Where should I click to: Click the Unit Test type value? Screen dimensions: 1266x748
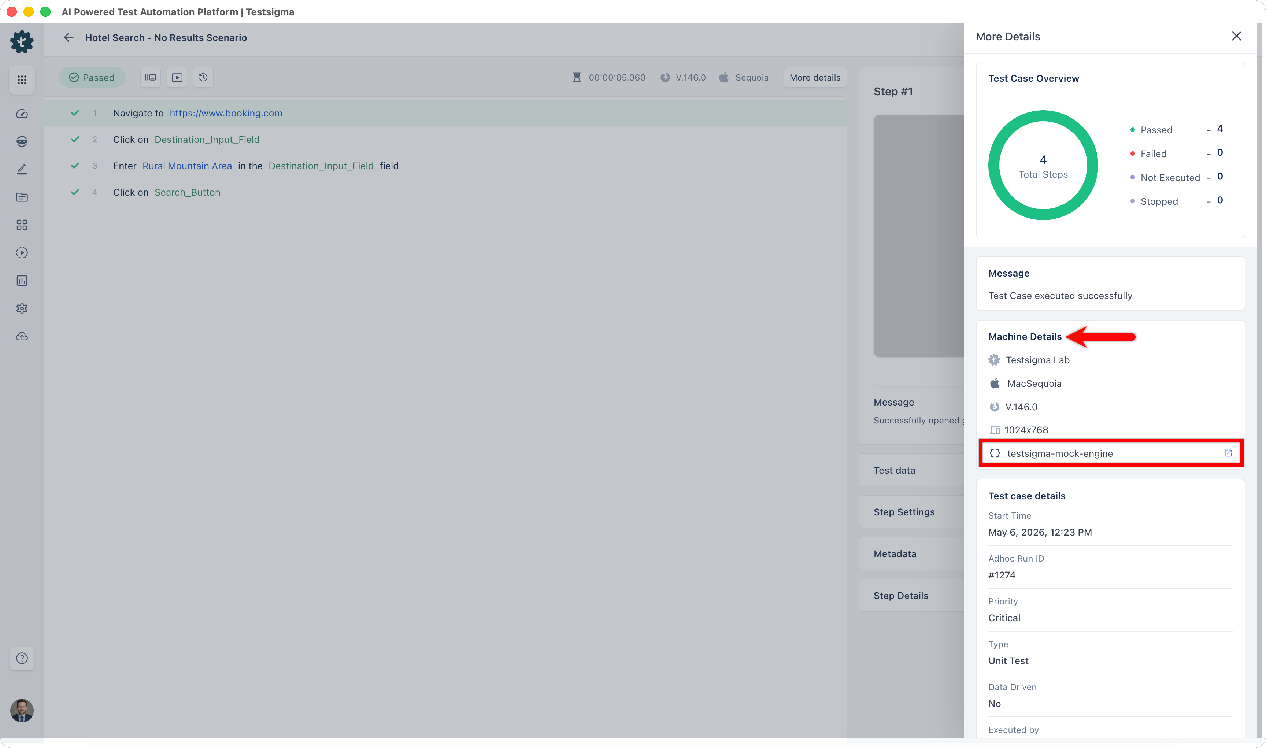[1008, 661]
